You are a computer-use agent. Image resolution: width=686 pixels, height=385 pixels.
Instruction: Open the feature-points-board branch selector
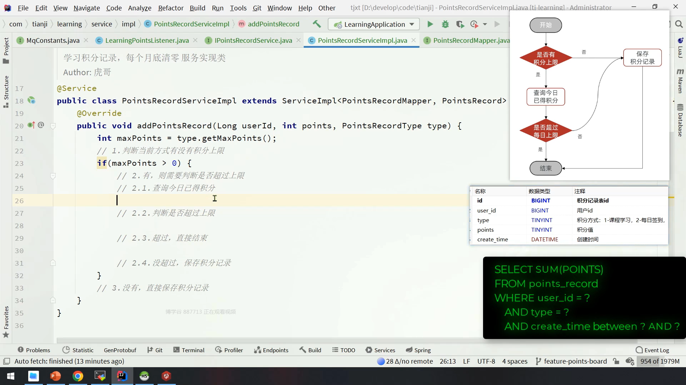[x=571, y=361]
